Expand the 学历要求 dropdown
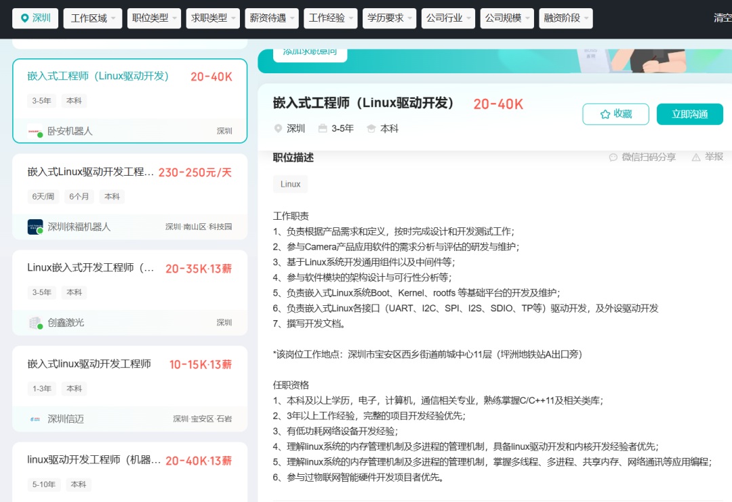The image size is (732, 502). tap(389, 18)
